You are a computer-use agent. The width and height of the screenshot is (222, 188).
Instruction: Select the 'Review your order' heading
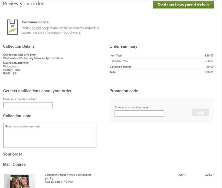tap(24, 4)
